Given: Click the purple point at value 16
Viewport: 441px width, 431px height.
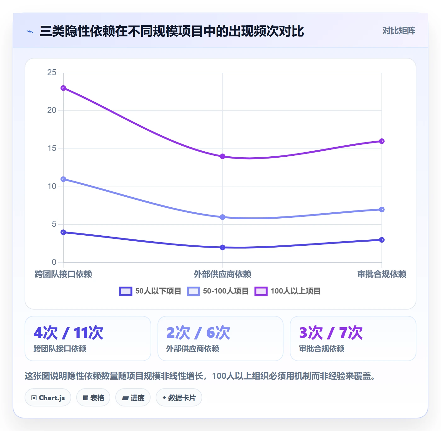Looking at the screenshot, I should (x=382, y=141).
